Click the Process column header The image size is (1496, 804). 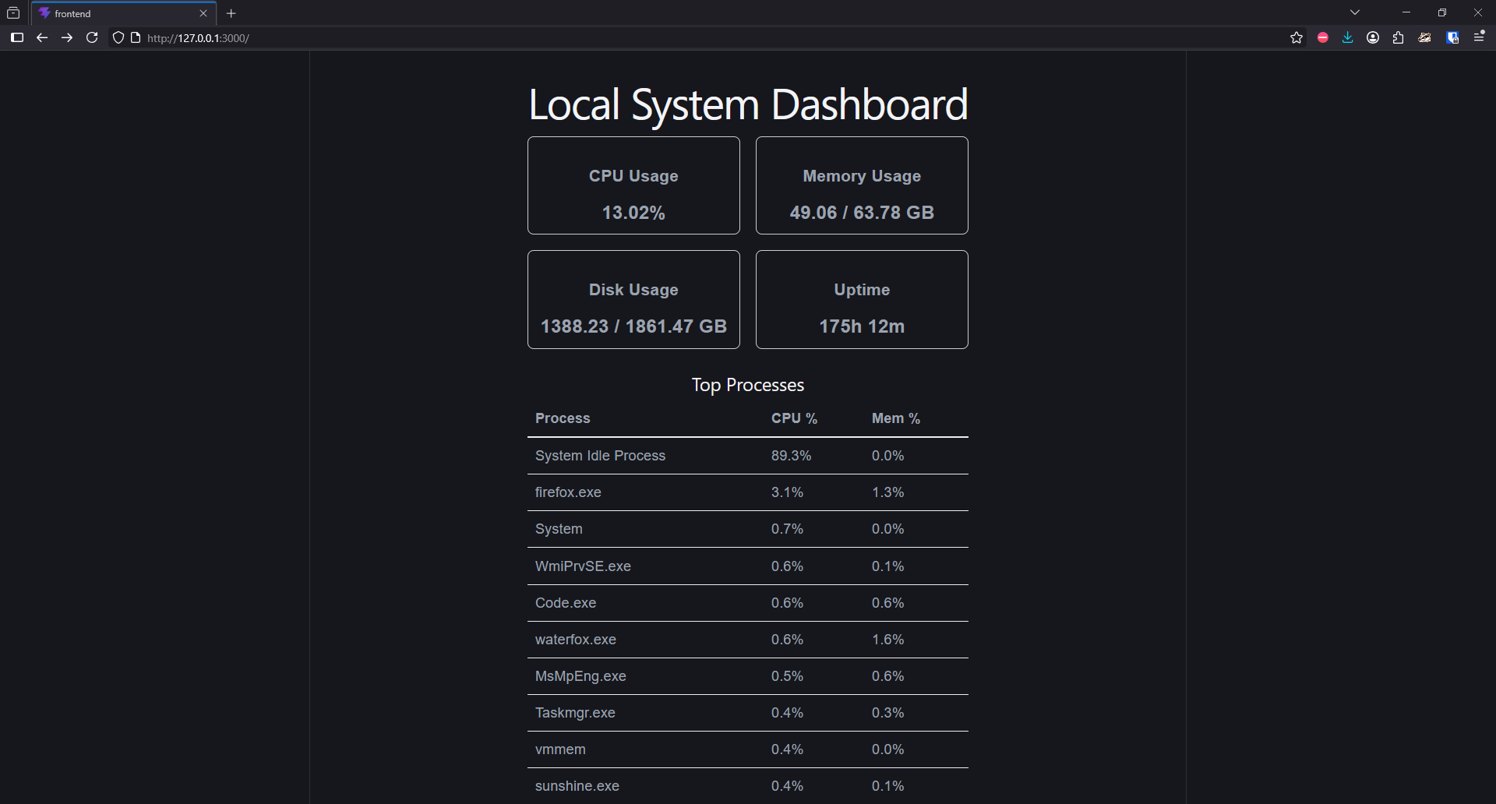coord(563,418)
